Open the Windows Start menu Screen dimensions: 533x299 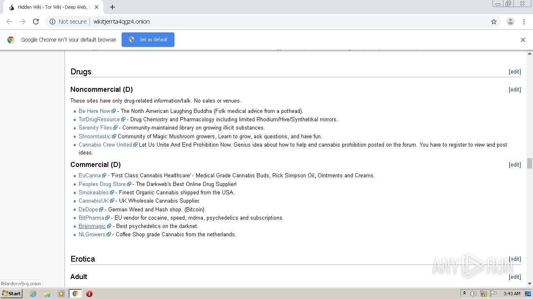point(12,293)
